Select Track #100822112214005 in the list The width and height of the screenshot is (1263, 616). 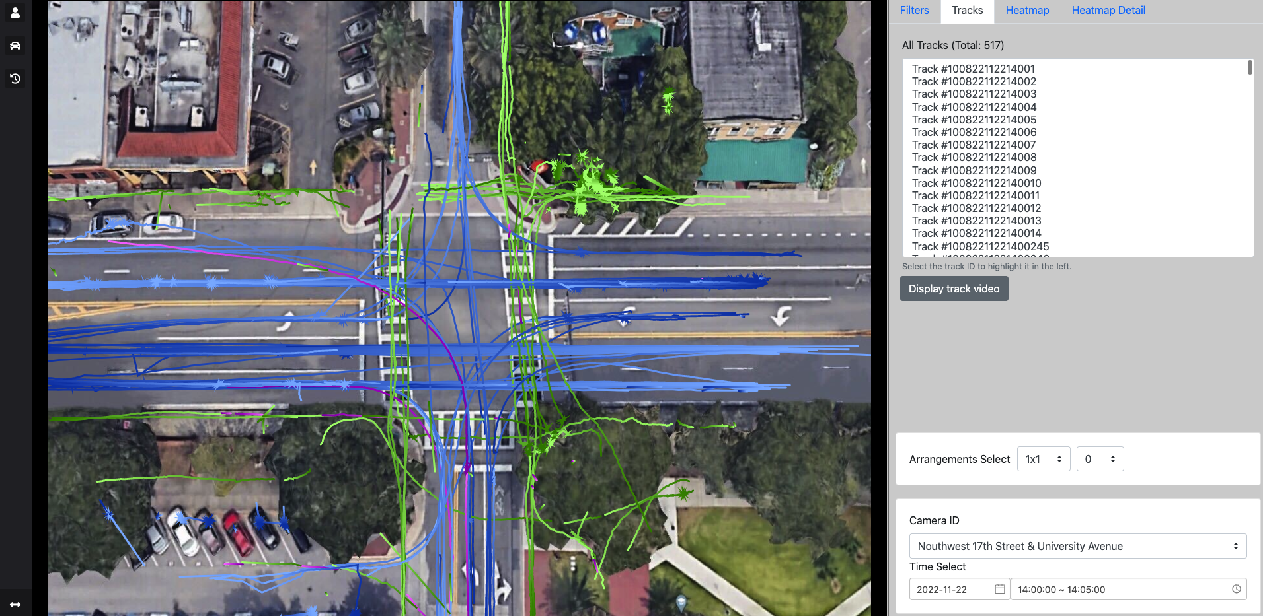(974, 120)
